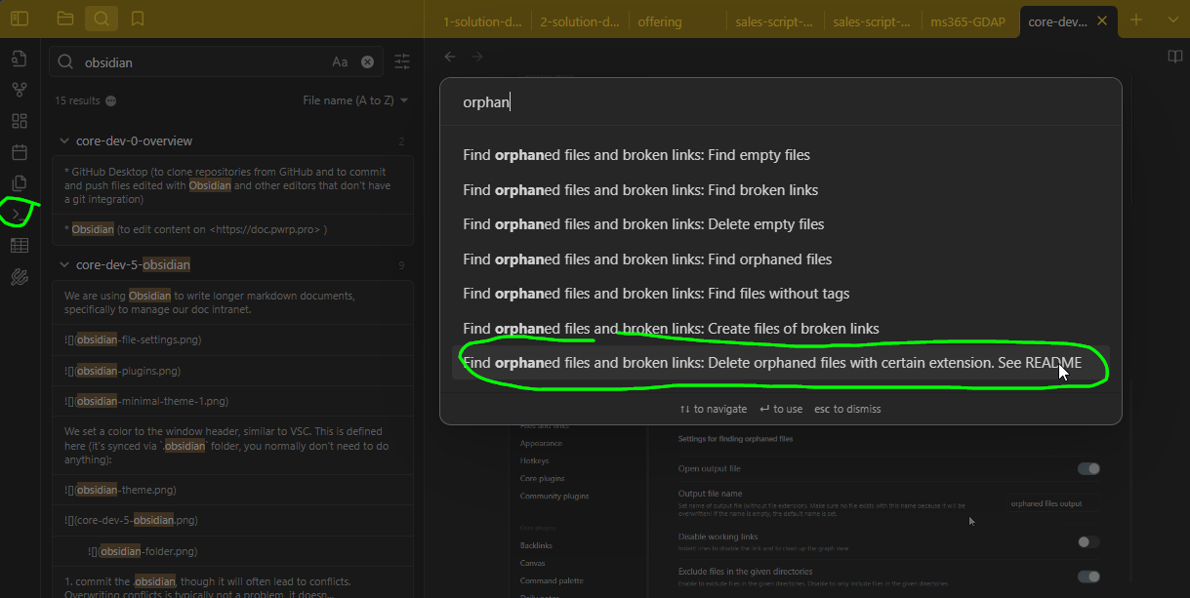Click the insert template ribbon icon
1190x598 pixels.
pos(20,183)
